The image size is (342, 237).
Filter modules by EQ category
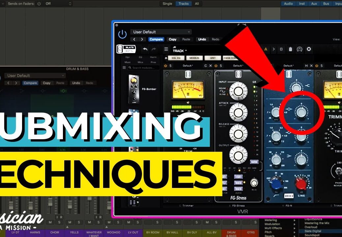tap(140, 57)
